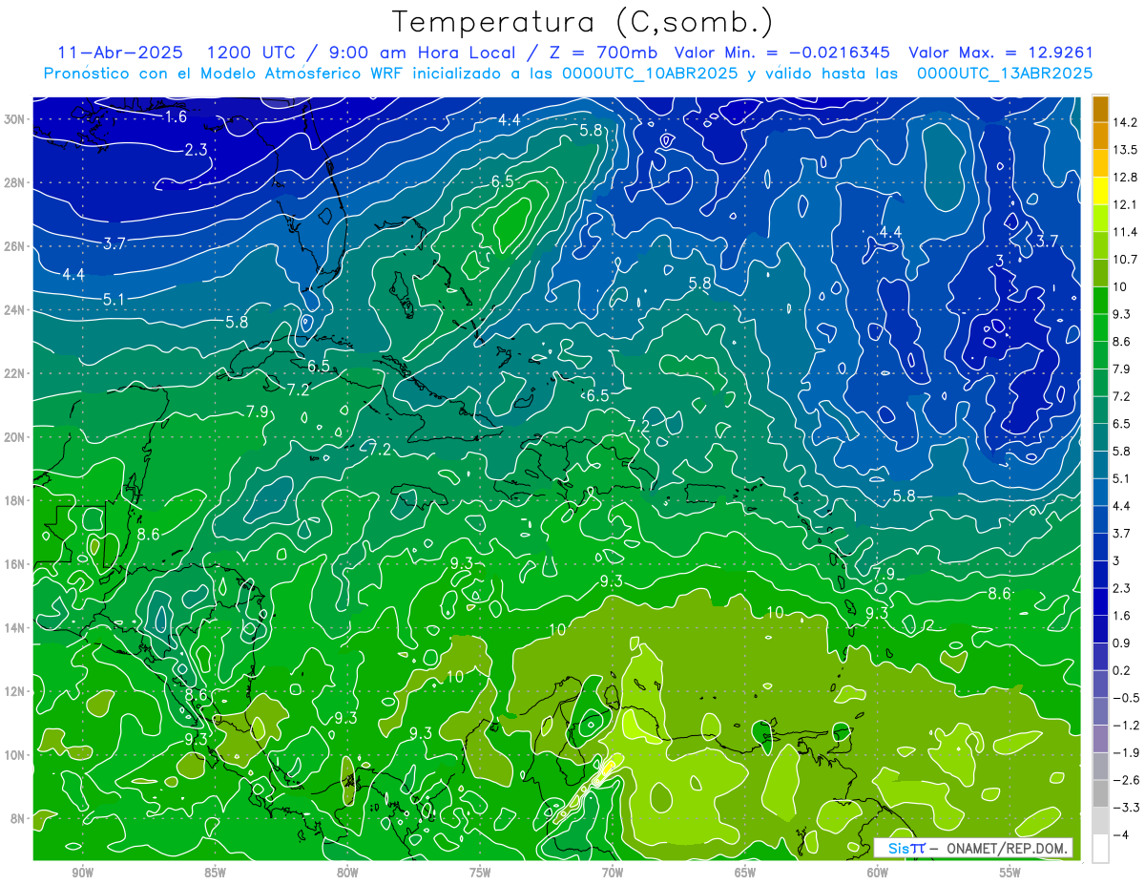Pick the gray colorbar segment between -3.3 and -2.6
Viewport: 1145px width, 885px height.
1101,793
